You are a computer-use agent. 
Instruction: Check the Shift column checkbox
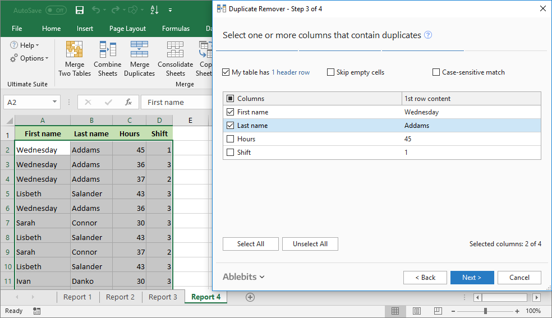click(230, 152)
